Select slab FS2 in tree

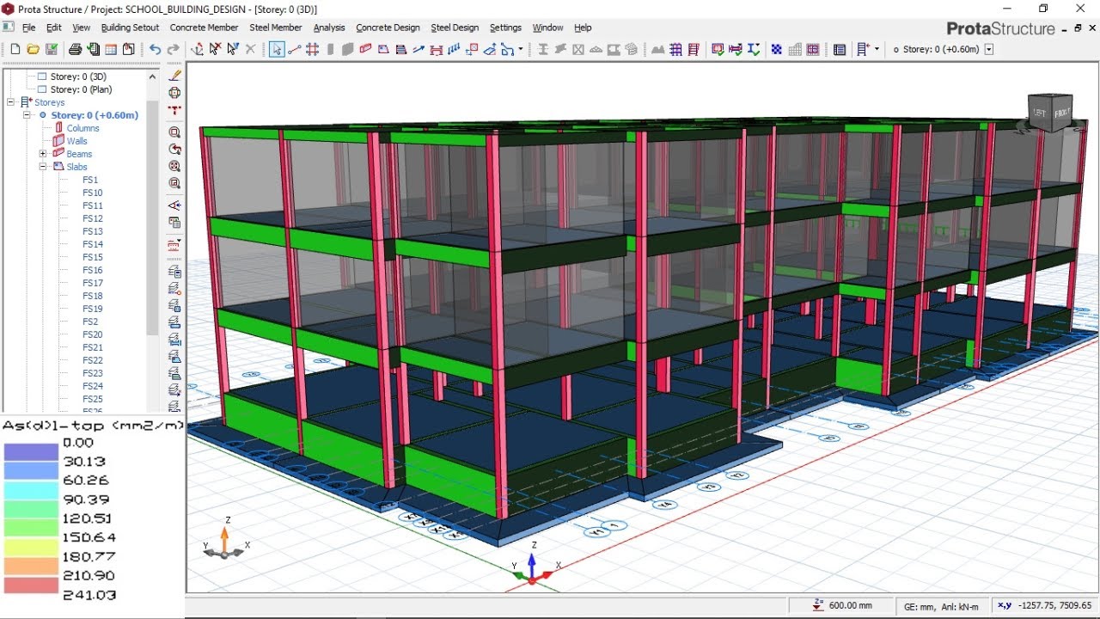(x=90, y=322)
